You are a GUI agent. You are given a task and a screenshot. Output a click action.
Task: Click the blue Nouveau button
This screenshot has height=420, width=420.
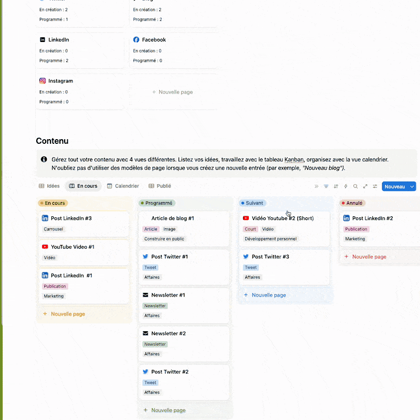pyautogui.click(x=395, y=186)
